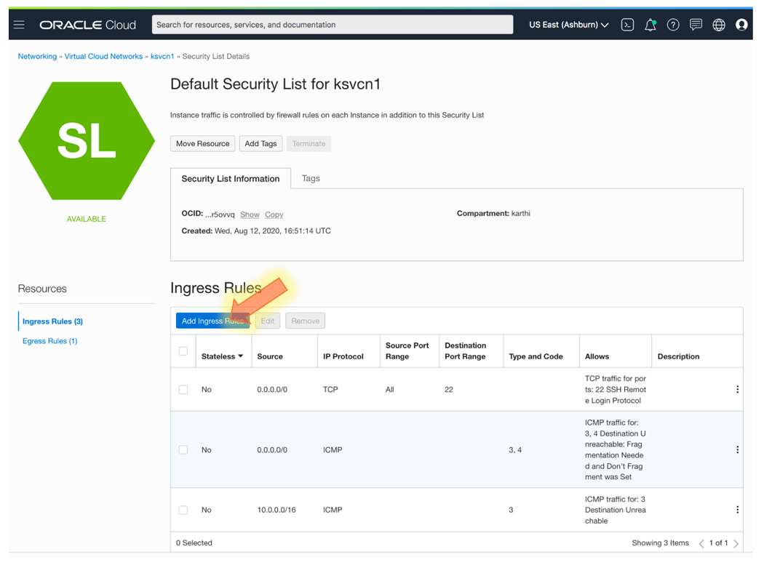
Task: Show the full OCID value
Action: point(250,215)
